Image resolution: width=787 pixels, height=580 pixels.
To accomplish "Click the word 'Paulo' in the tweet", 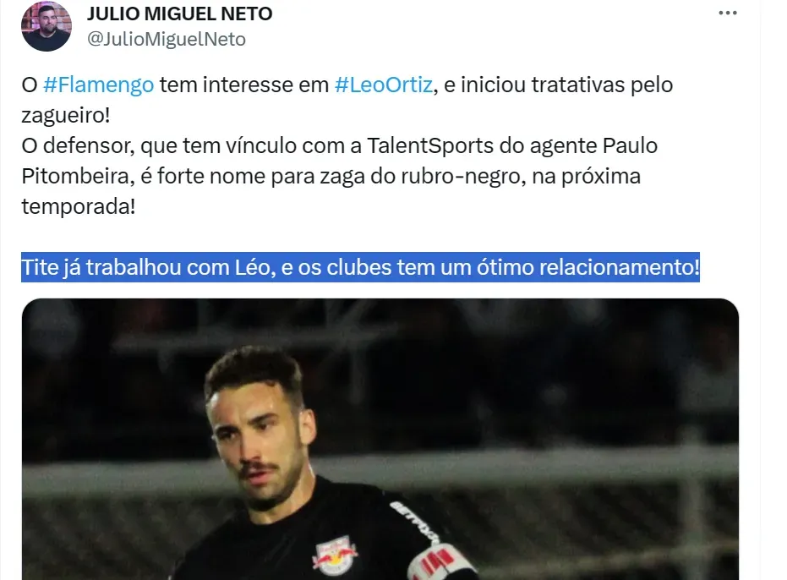I will coord(630,146).
